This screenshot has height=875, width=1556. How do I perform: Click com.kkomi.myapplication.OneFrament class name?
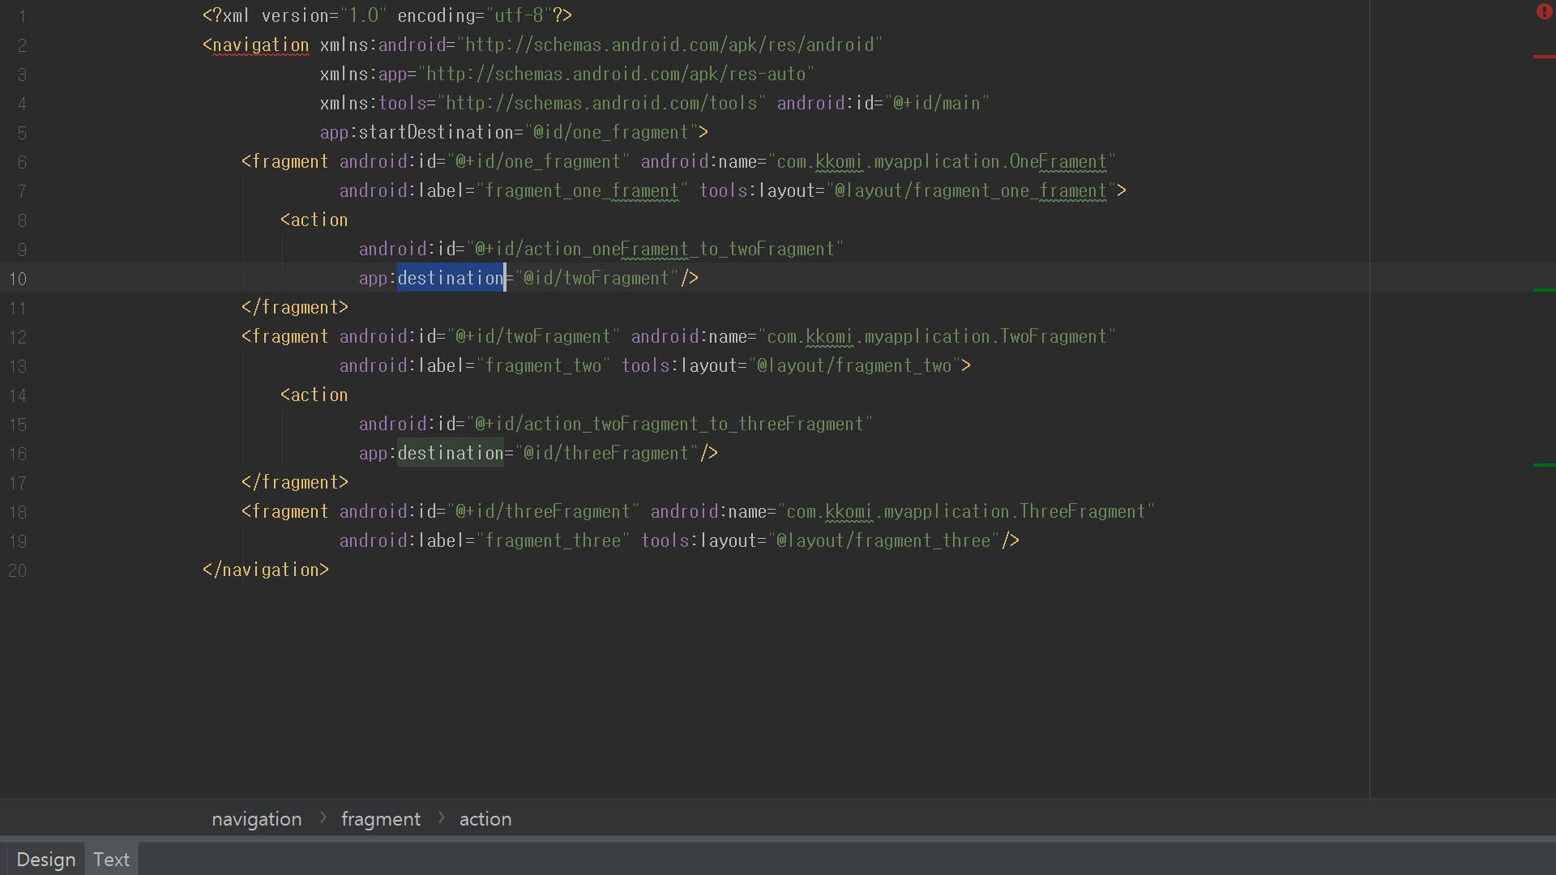coord(942,161)
